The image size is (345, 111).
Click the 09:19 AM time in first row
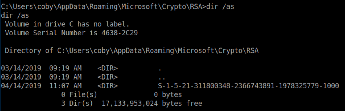[65, 68]
